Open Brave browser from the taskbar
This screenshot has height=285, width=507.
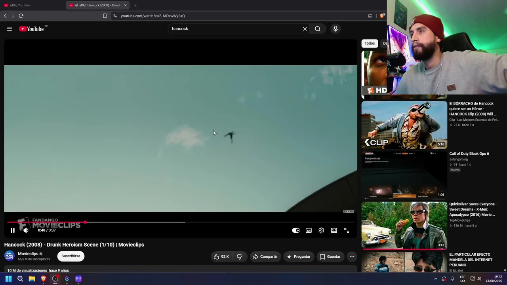point(44,279)
